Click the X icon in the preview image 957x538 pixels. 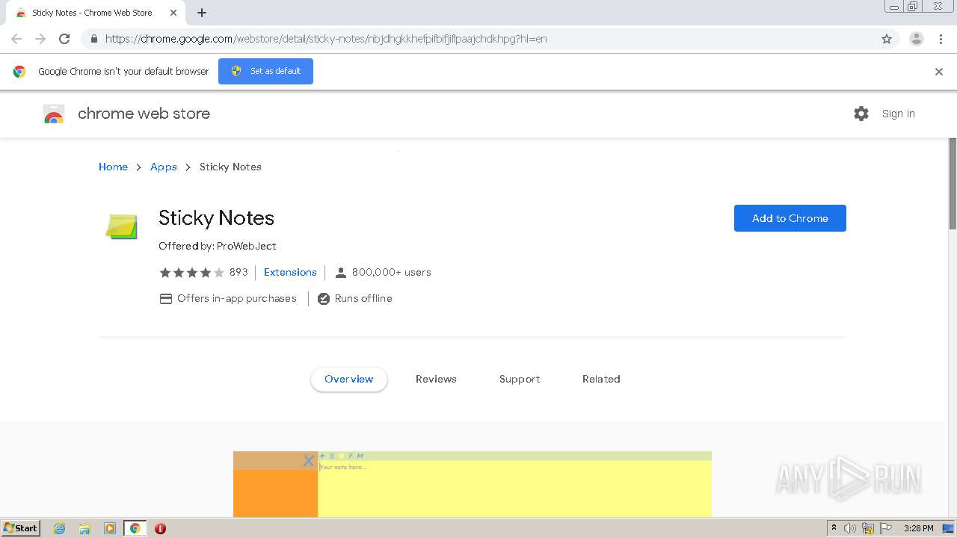pos(308,461)
